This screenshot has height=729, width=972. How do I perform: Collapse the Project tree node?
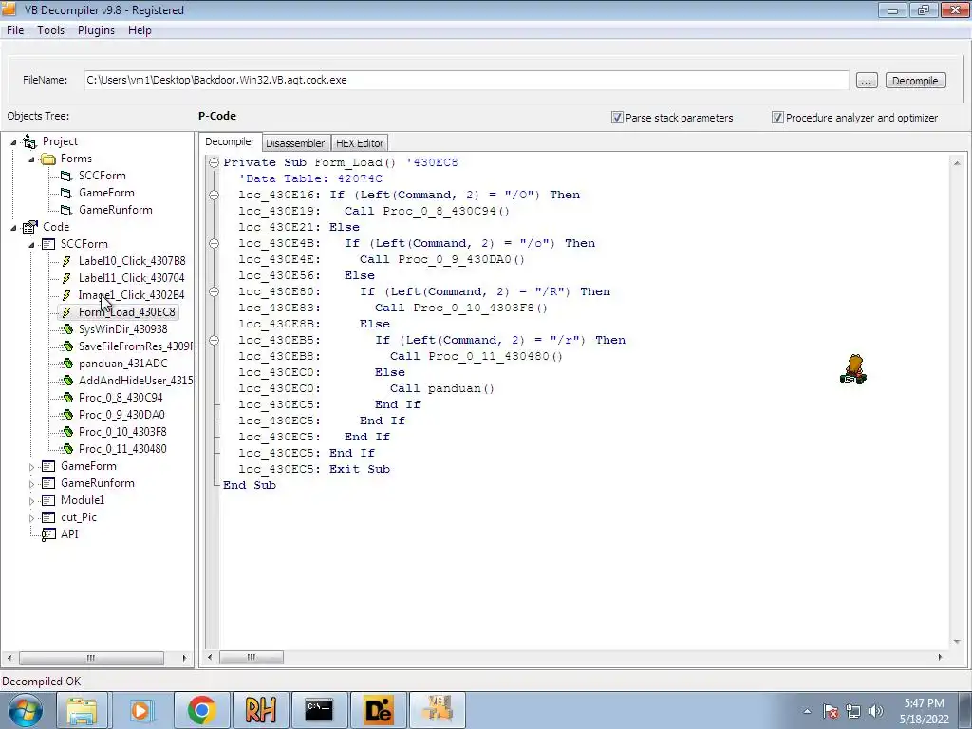[13, 142]
